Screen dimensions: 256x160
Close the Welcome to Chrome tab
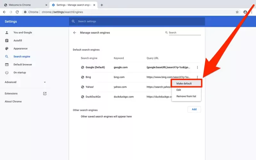pos(46,5)
